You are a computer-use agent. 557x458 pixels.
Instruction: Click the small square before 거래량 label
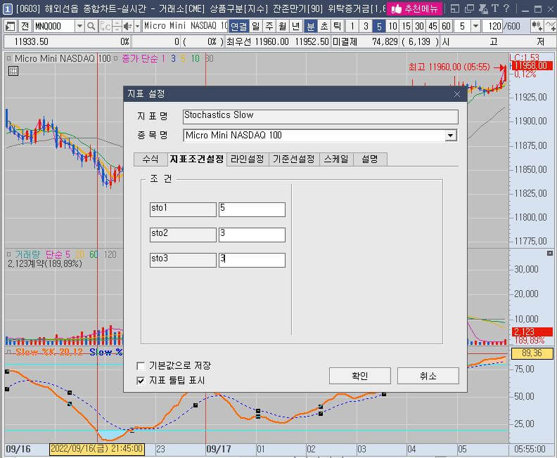[9, 254]
